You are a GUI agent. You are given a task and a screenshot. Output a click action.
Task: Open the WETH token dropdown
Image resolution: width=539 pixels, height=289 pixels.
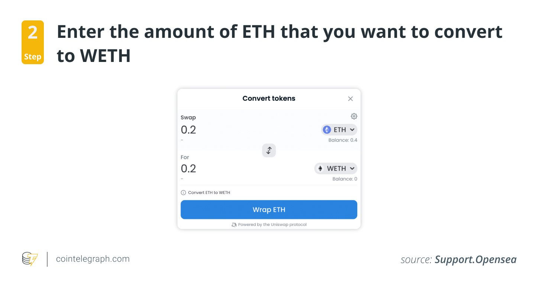[x=335, y=168]
